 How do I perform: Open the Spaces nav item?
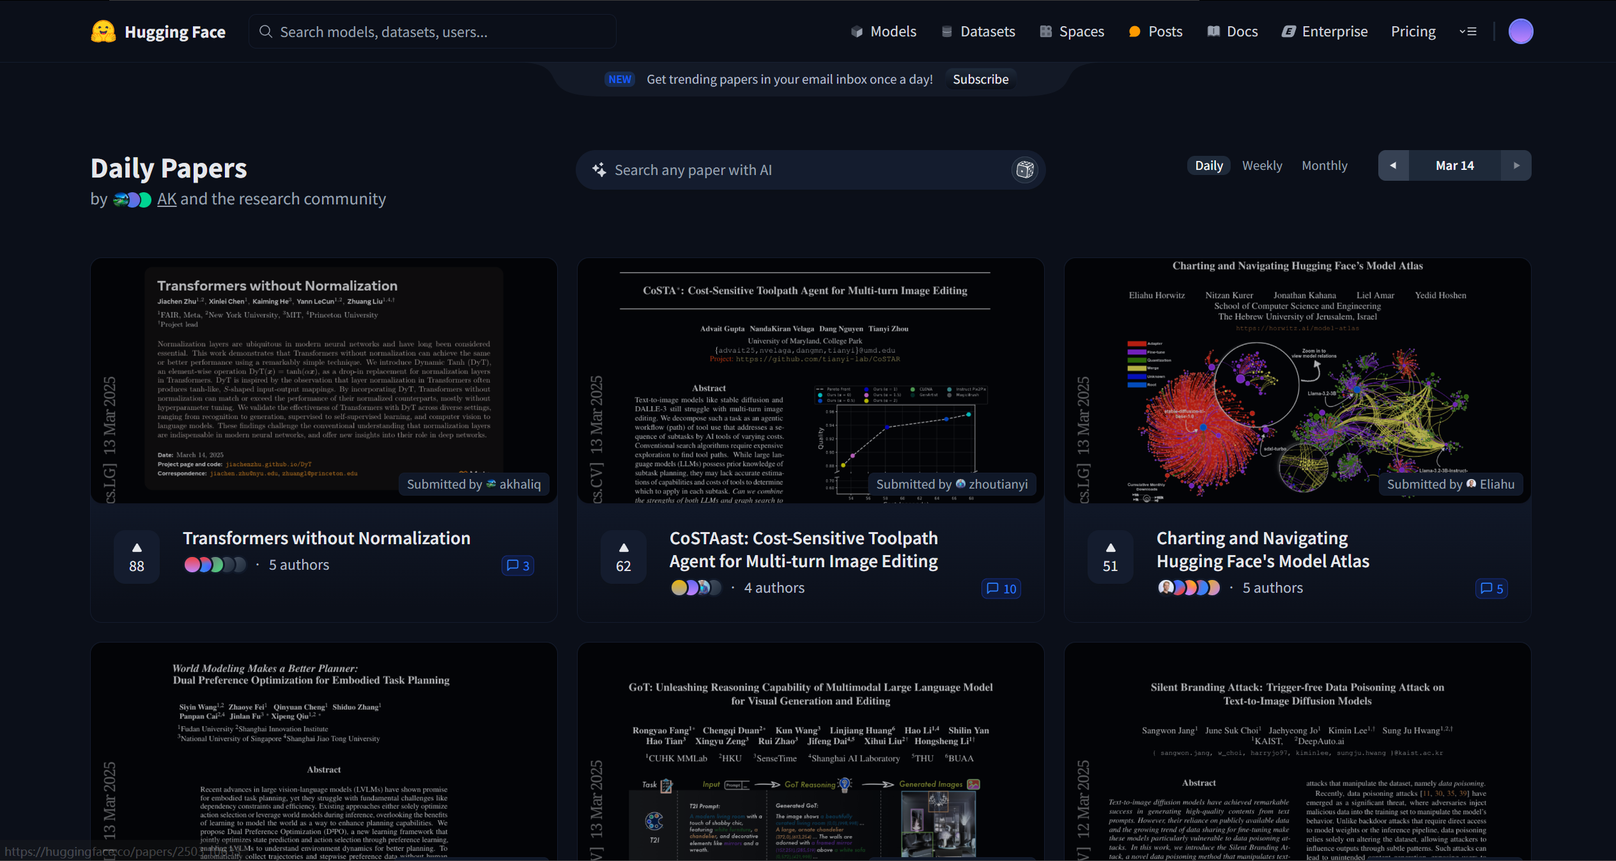[1072, 31]
